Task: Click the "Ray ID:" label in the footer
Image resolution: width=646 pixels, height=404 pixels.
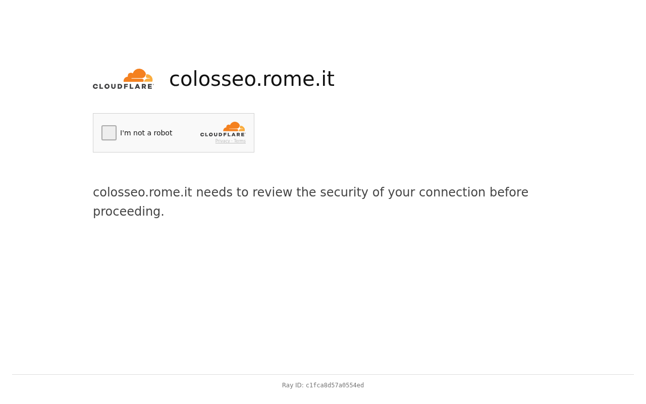Action: (x=293, y=385)
